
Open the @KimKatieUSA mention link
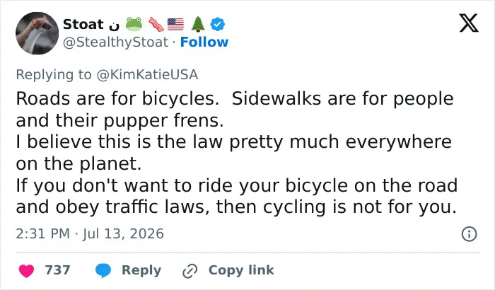147,75
